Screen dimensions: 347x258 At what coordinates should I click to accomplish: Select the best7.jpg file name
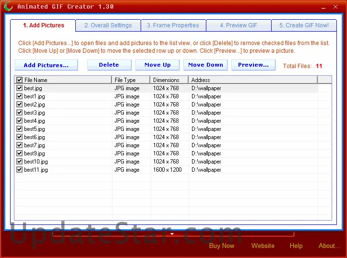tap(35, 145)
